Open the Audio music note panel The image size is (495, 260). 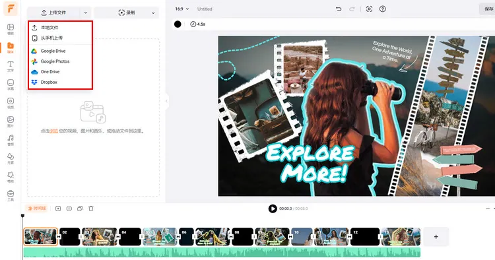point(11,140)
